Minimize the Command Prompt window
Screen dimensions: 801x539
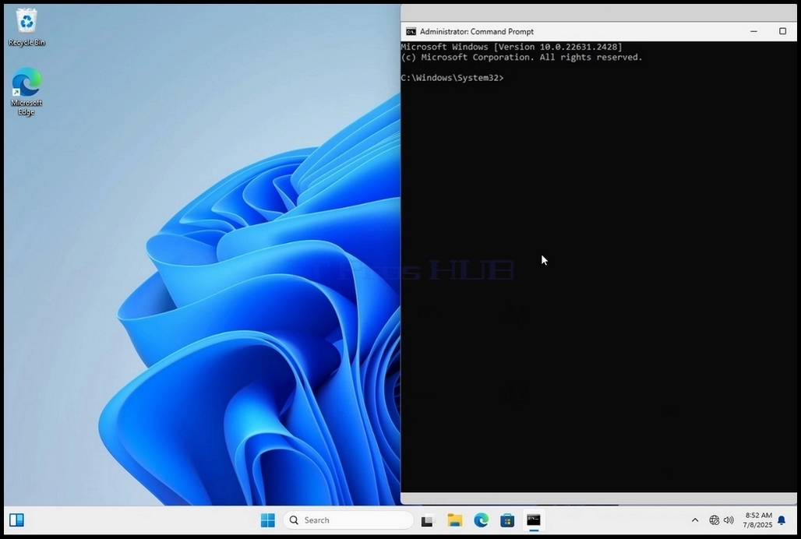(753, 31)
